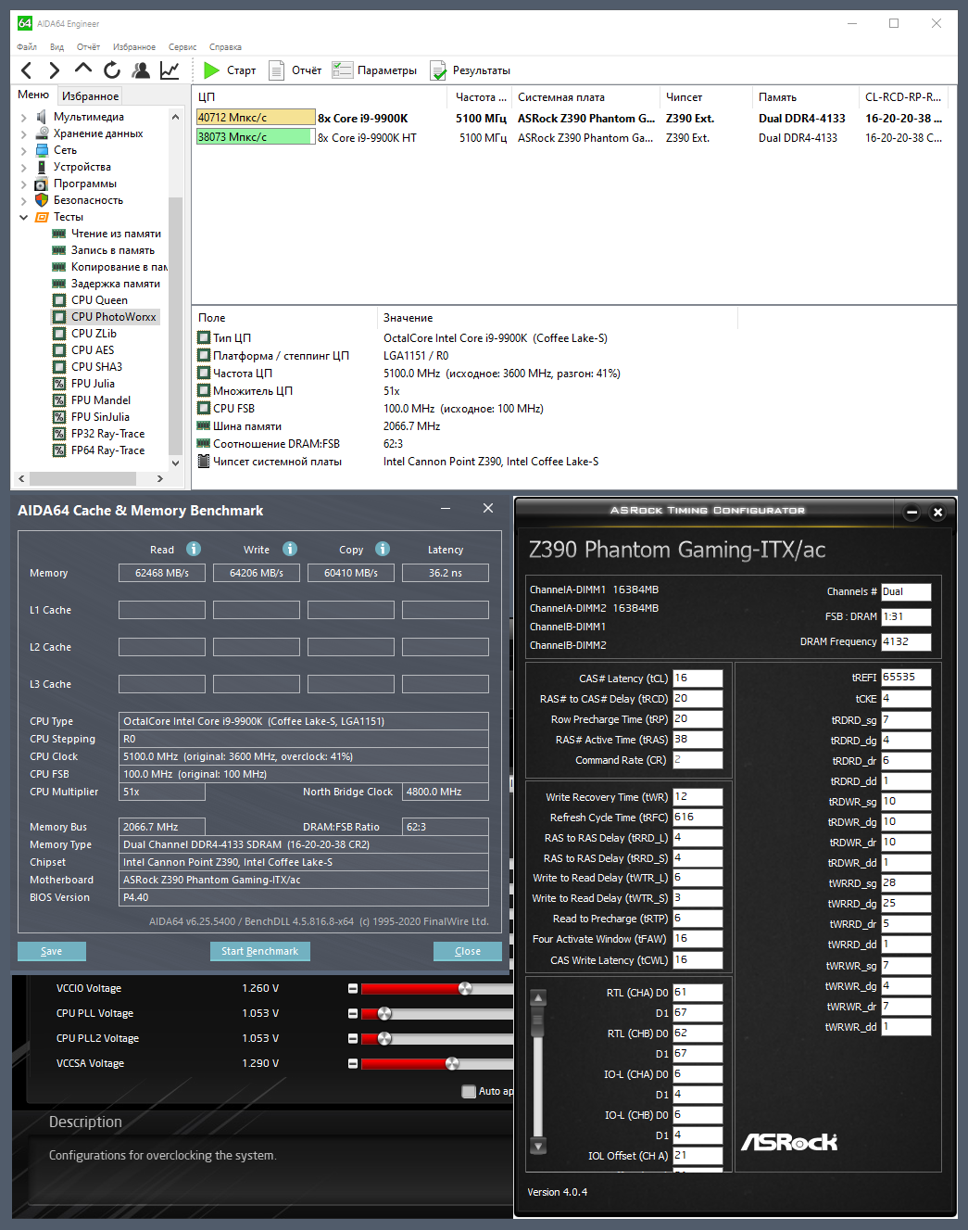The image size is (968, 1230).
Task: Click the user accounts icon in AIDA64 toolbar
Action: pos(141,70)
